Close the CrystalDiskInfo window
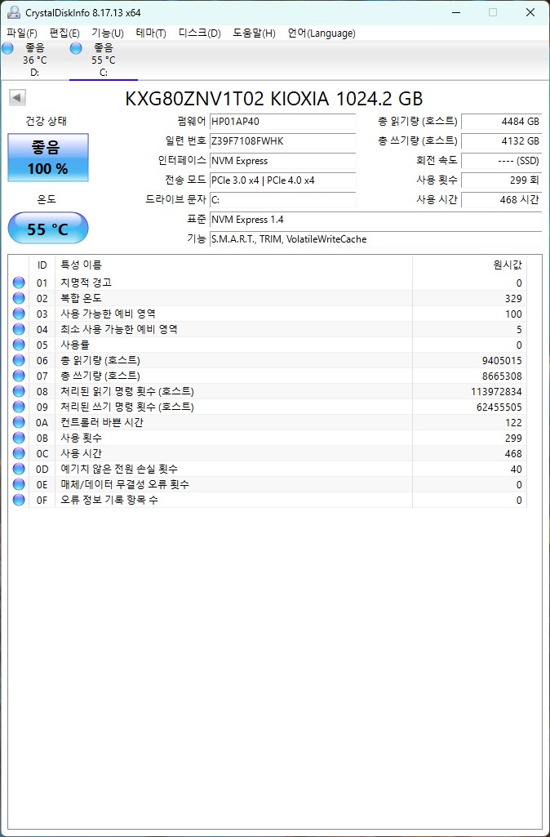The image size is (550, 837). [x=530, y=12]
